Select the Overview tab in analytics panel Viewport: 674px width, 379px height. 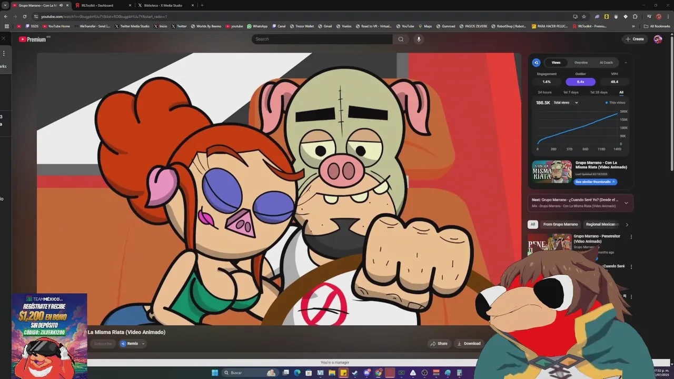[x=581, y=63]
